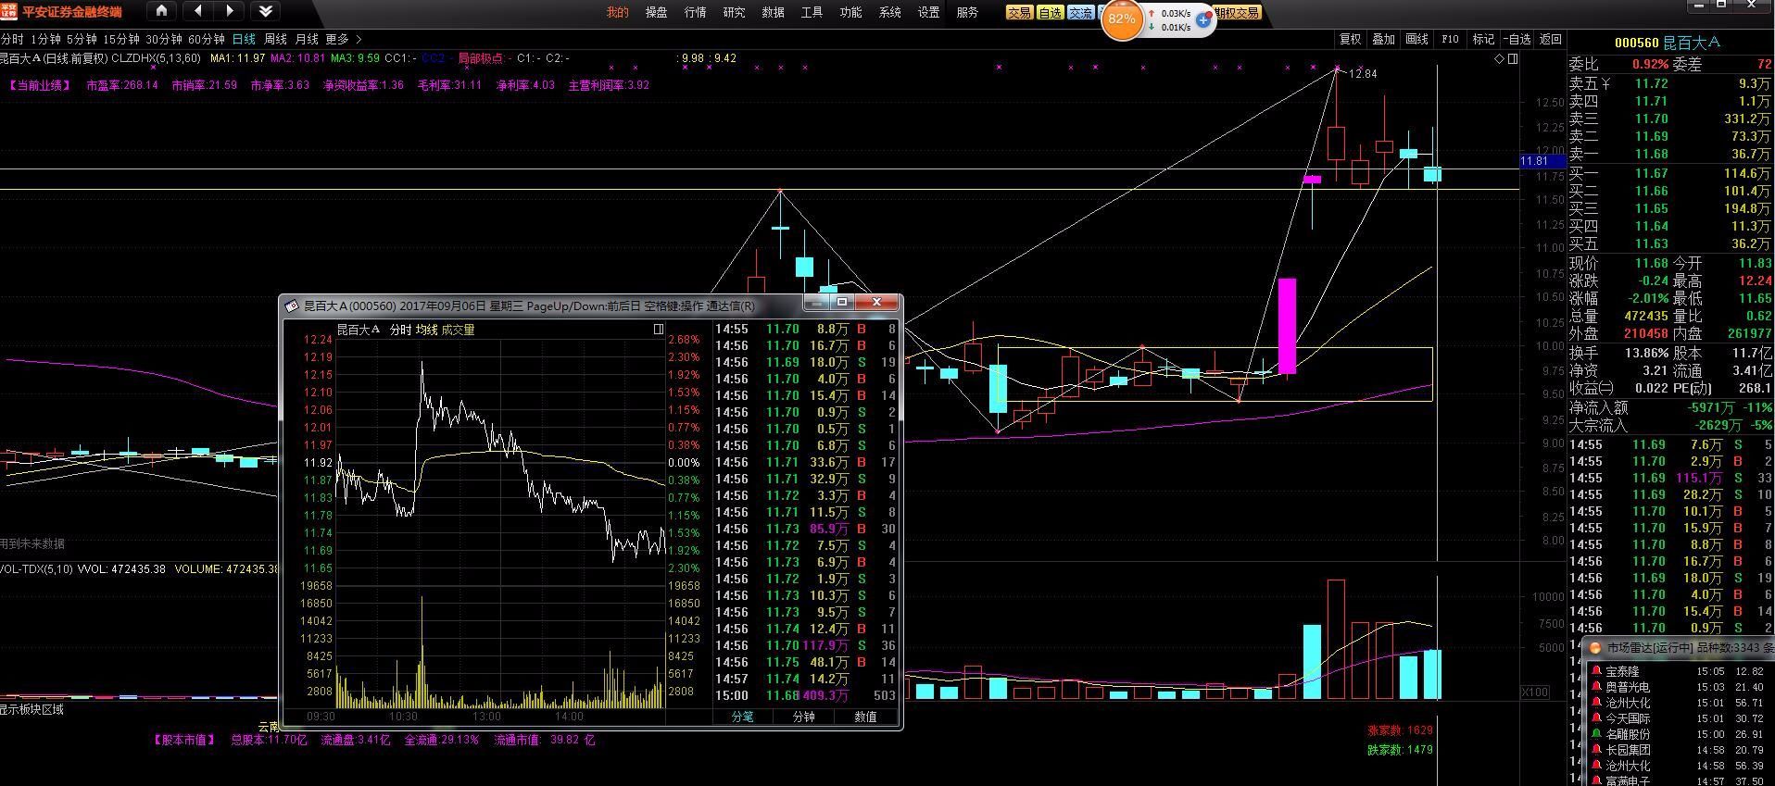Toggle the main chart panel split icon
Screen dimensions: 1775x786
(x=1512, y=58)
